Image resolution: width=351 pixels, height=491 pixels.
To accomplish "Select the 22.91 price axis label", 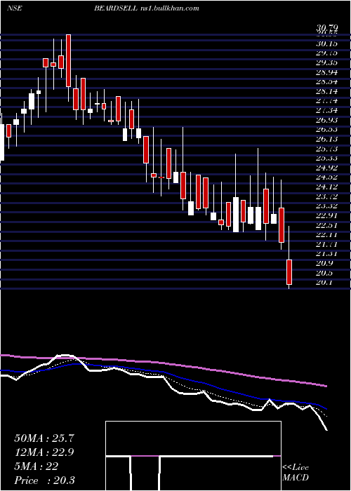I will 327,216.
